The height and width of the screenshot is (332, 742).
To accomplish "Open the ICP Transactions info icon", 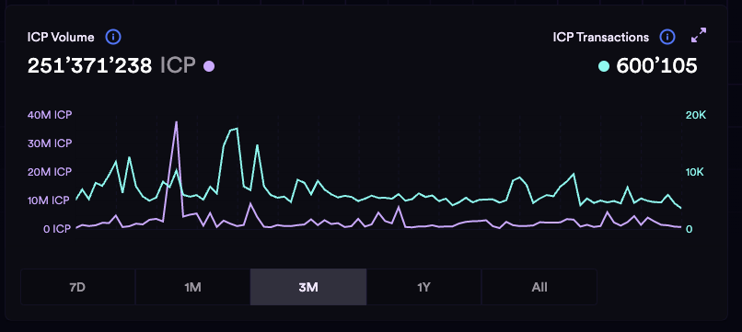I will pyautogui.click(x=667, y=37).
